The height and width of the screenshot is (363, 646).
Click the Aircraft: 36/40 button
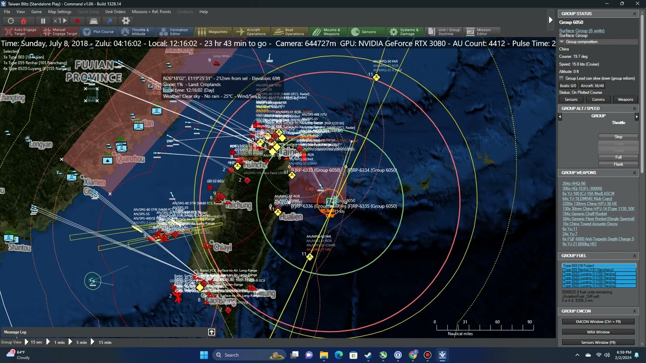592,86
